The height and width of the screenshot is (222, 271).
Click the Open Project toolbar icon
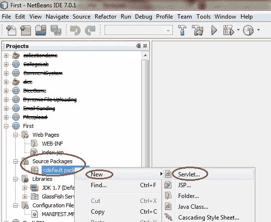point(41,30)
